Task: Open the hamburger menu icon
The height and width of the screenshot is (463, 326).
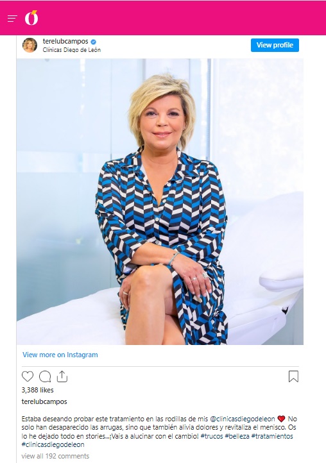Action: [x=12, y=19]
